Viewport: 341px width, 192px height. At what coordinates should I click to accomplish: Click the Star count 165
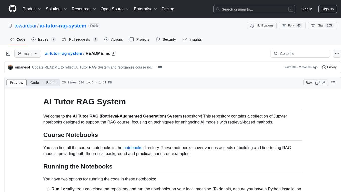click(x=329, y=26)
